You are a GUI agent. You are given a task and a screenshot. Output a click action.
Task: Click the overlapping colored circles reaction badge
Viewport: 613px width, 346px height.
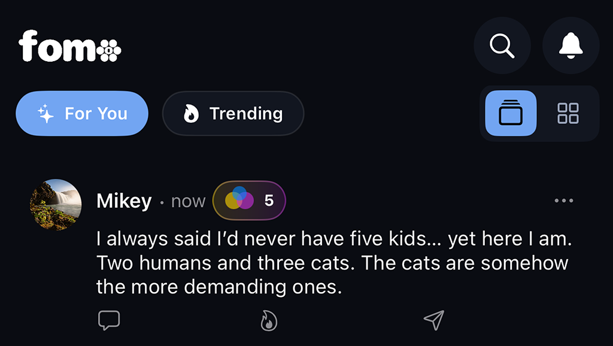(x=239, y=200)
